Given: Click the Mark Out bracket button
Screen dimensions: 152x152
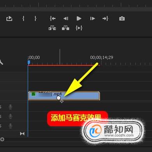Looking at the screenshot, I should click(x=35, y=18).
